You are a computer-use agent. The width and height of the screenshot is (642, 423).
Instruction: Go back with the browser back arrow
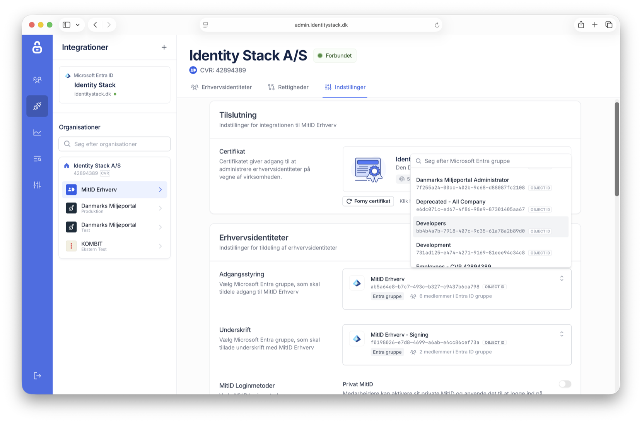click(x=95, y=25)
